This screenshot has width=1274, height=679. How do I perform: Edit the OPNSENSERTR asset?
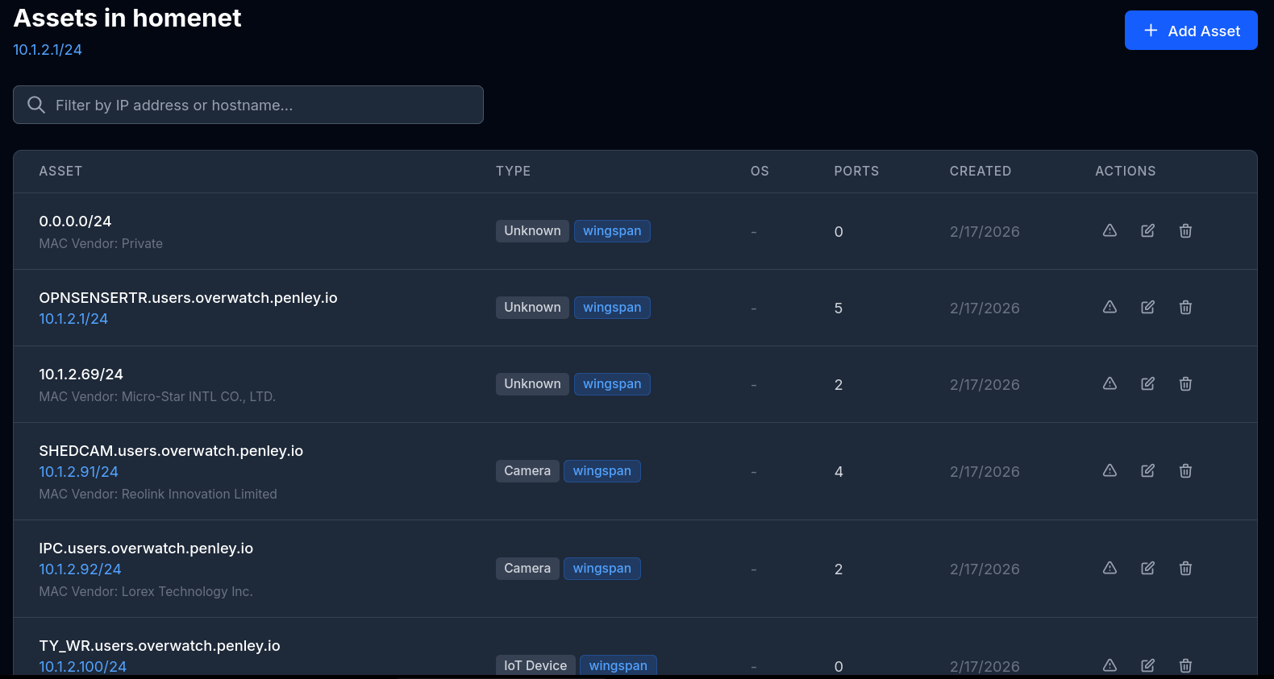point(1147,307)
